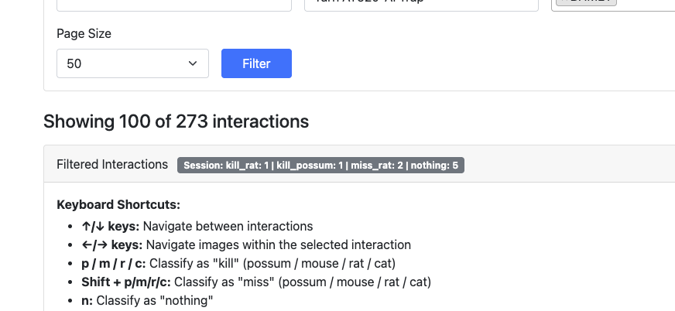The height and width of the screenshot is (311, 675).
Task: Click kill_possum count in the session badge
Action: (x=309, y=165)
